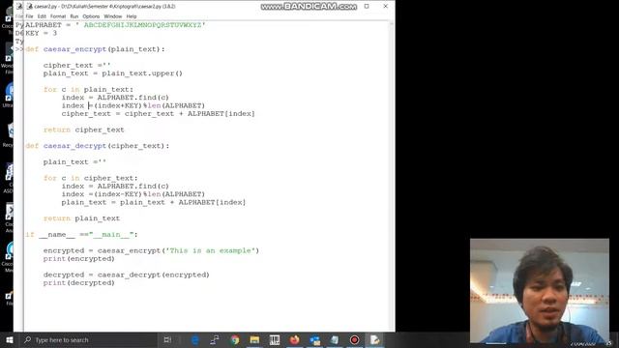The height and width of the screenshot is (348, 619).
Task: Click the line 'KEY = 3'
Action: point(41,33)
